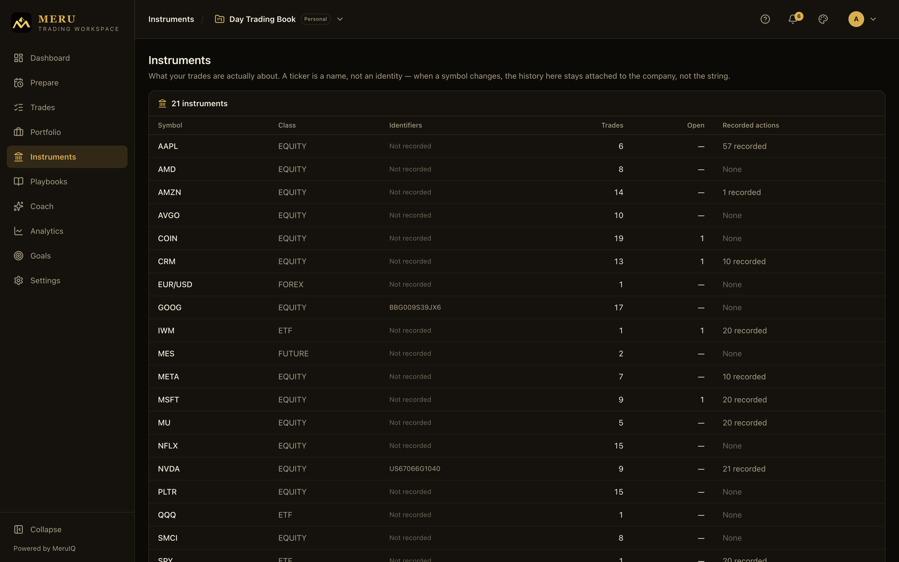Click the Trades checklist icon
899x562 pixels.
tap(19, 107)
